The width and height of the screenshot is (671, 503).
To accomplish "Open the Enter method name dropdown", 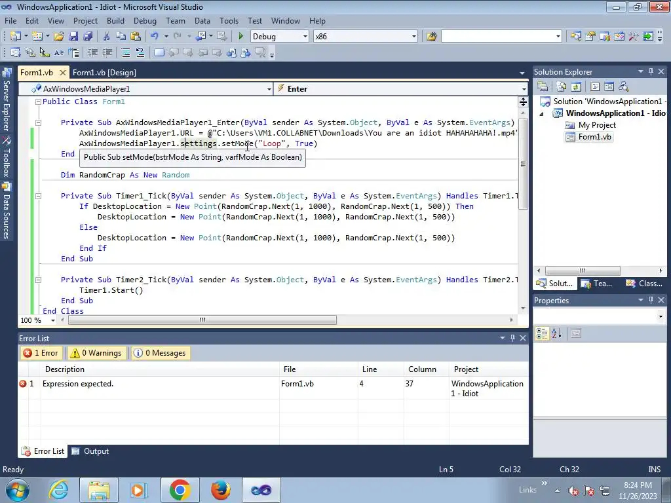I will [x=524, y=89].
